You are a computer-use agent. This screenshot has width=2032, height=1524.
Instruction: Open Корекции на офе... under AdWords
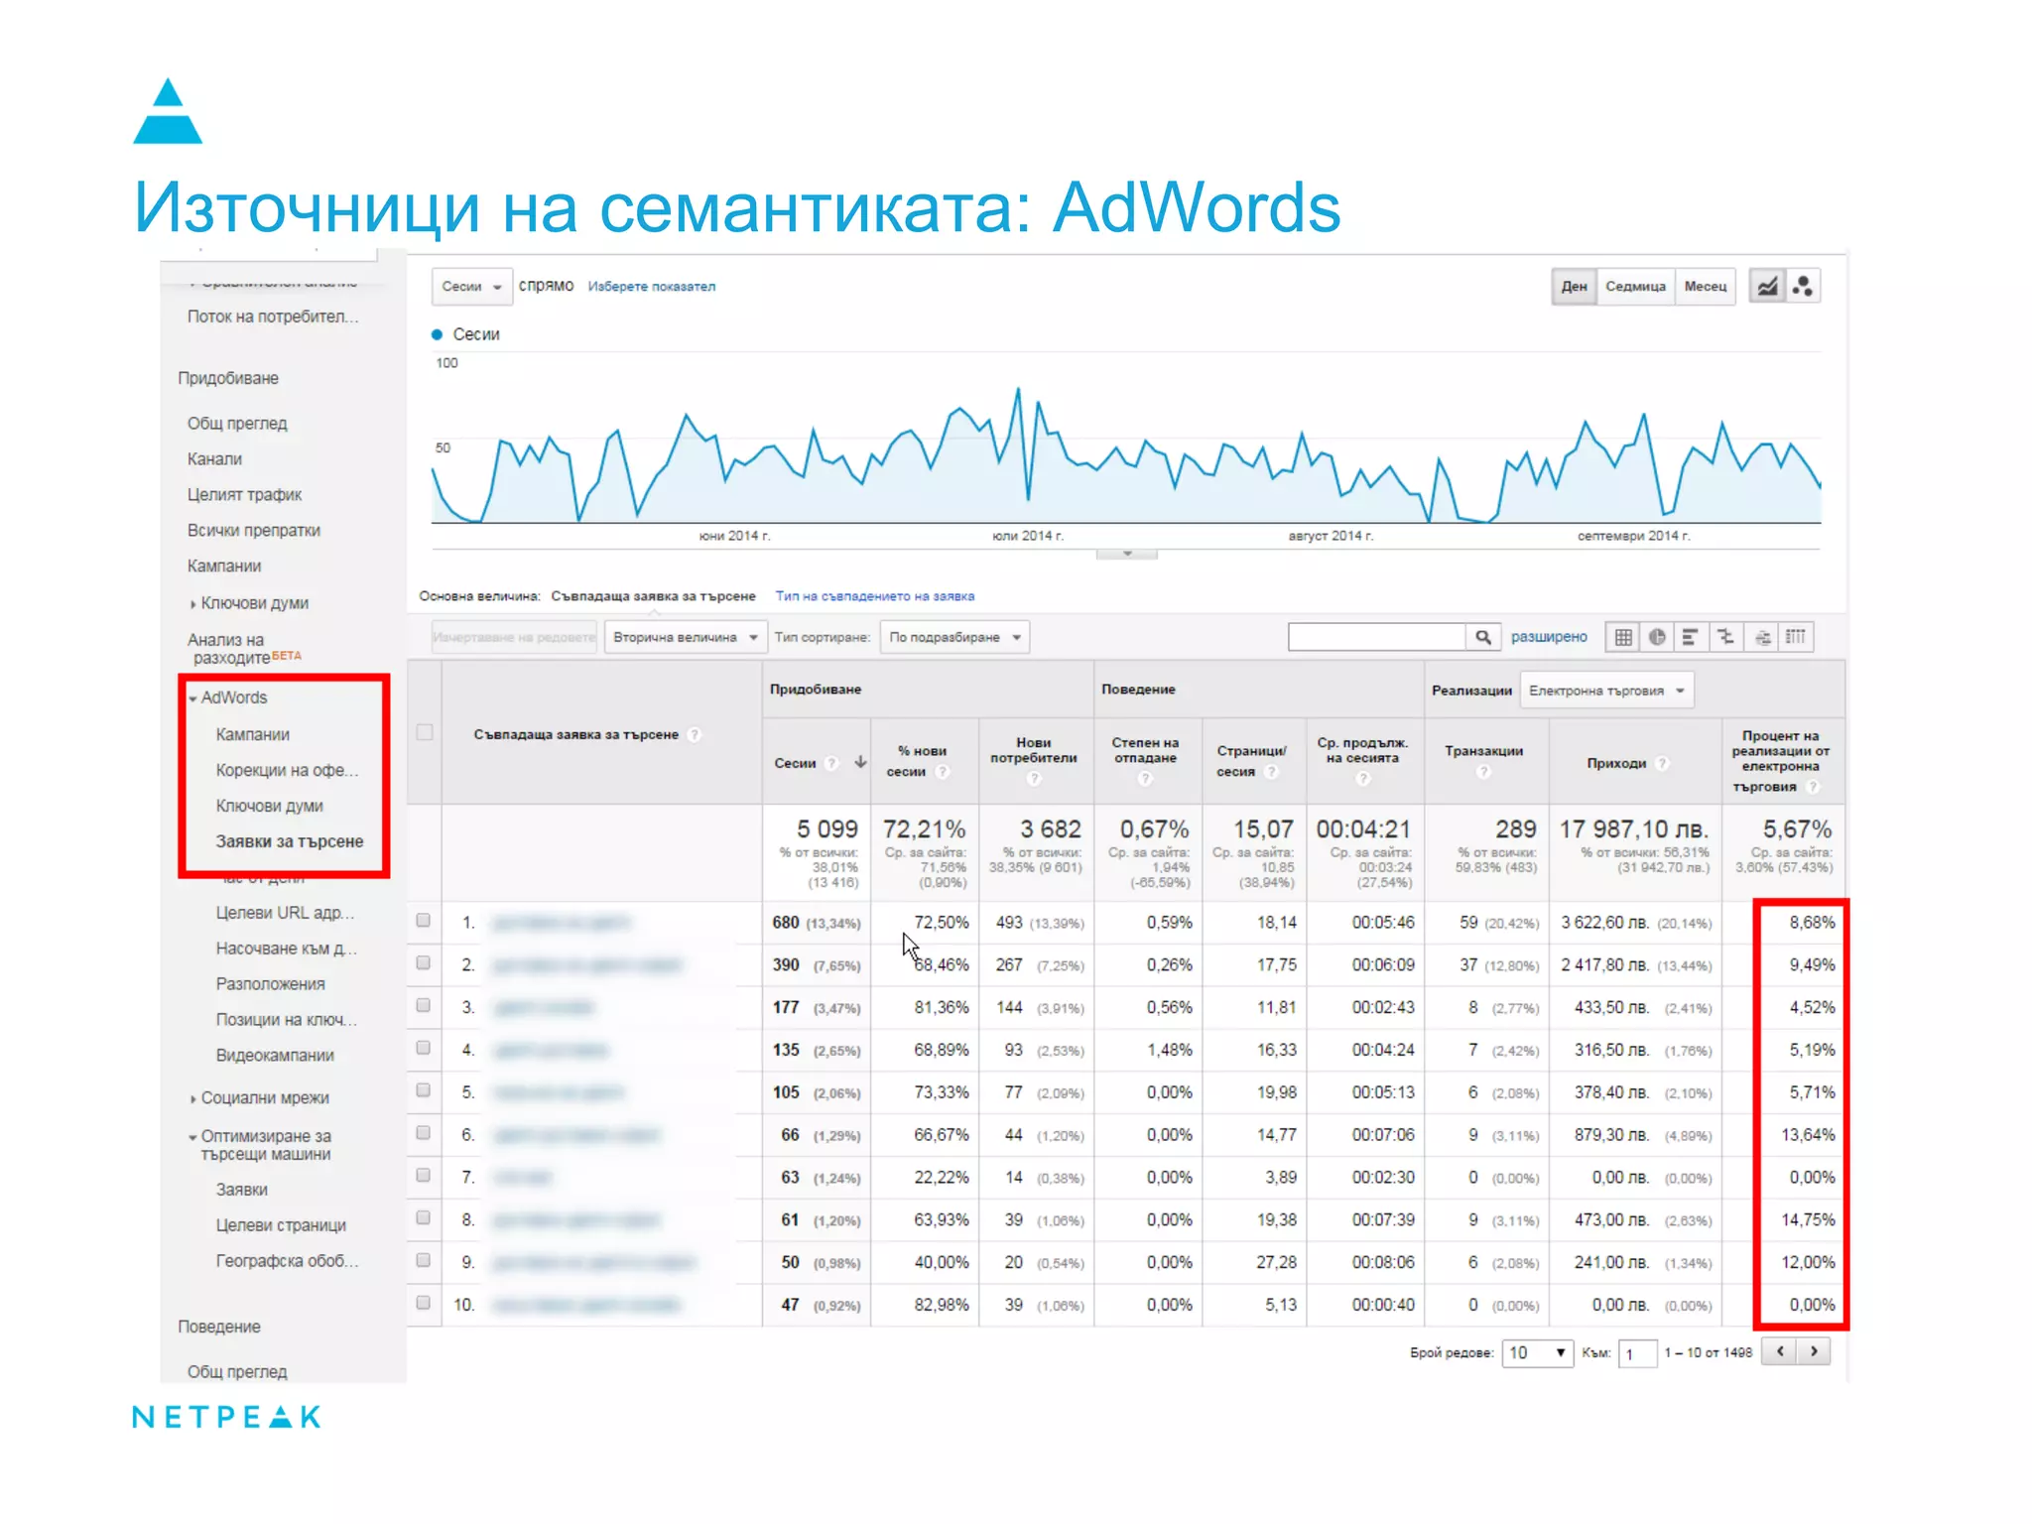pos(287,770)
